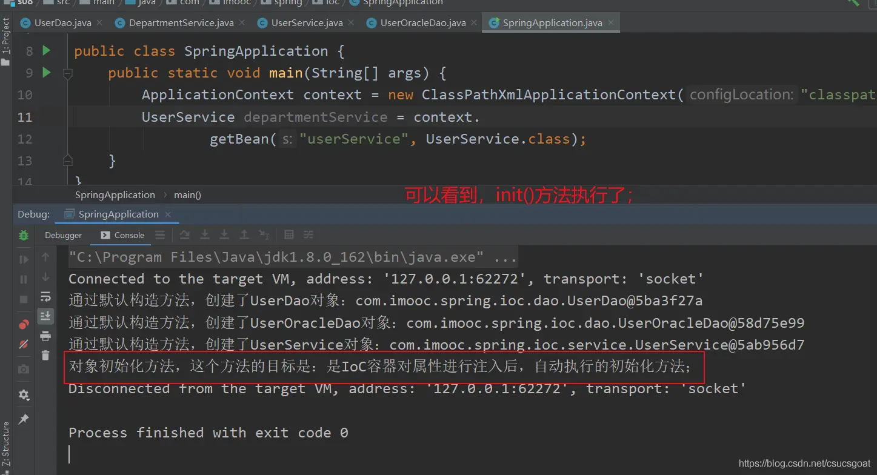Click the UserDao@5ba3f27a console output line
877x475 pixels.
385,301
